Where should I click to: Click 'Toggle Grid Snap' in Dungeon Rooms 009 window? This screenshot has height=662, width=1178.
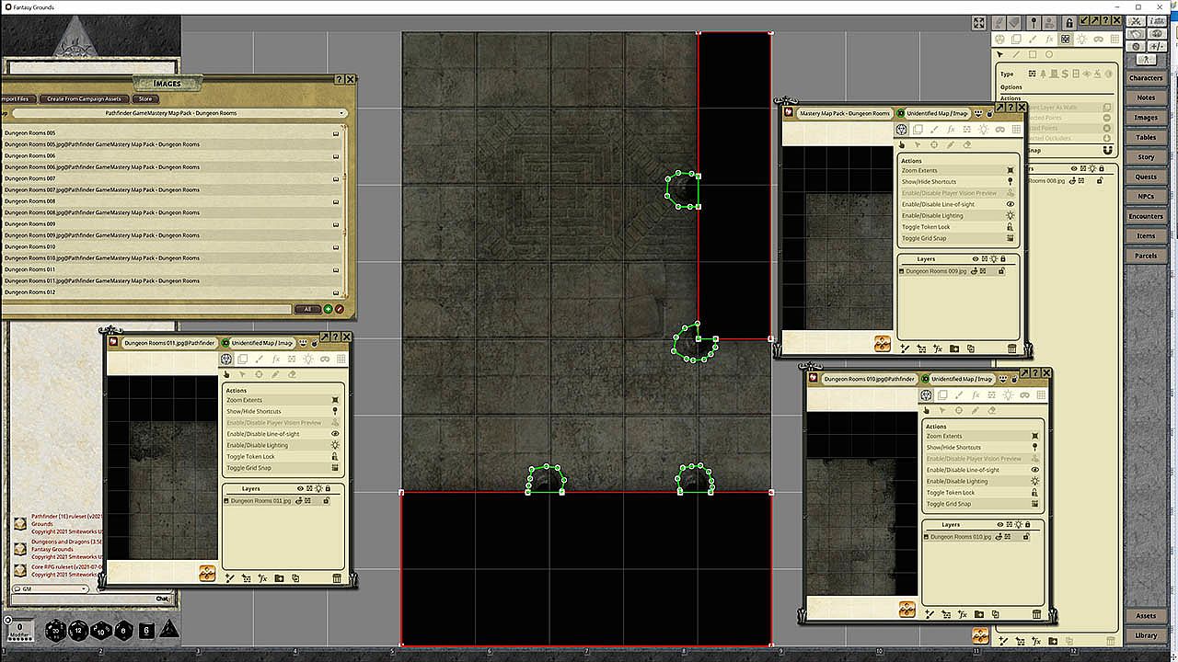tap(957, 238)
